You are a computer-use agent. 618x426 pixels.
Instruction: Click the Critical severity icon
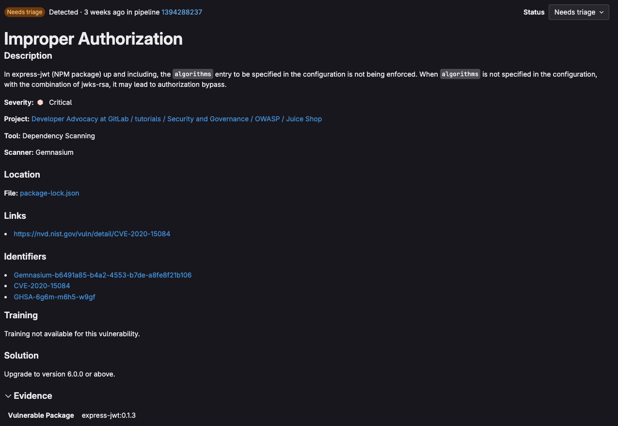pos(40,102)
